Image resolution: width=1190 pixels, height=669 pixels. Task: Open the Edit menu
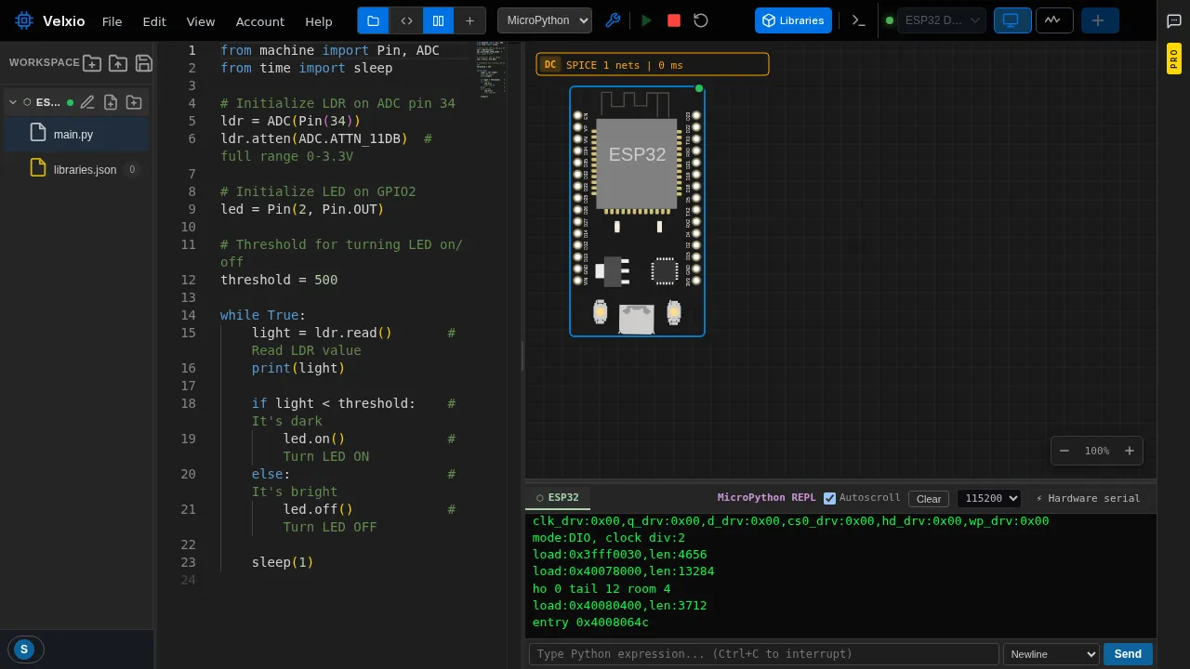154,21
